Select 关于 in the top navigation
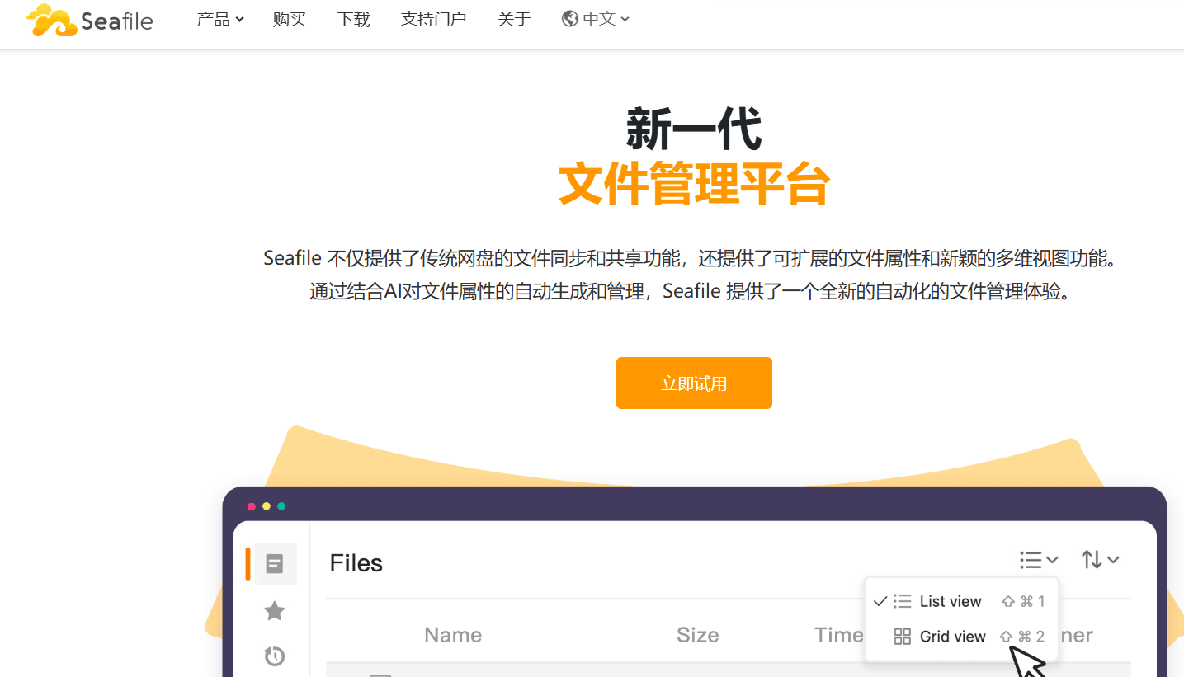1184x677 pixels. click(x=514, y=19)
